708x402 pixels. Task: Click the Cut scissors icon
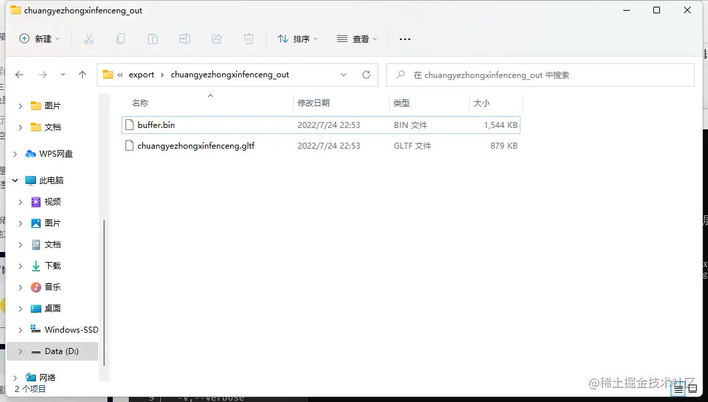(89, 39)
